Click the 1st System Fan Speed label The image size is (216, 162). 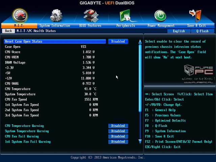(x=22, y=105)
